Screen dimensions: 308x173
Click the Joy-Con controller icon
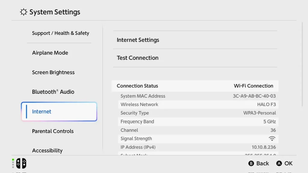[21, 163]
